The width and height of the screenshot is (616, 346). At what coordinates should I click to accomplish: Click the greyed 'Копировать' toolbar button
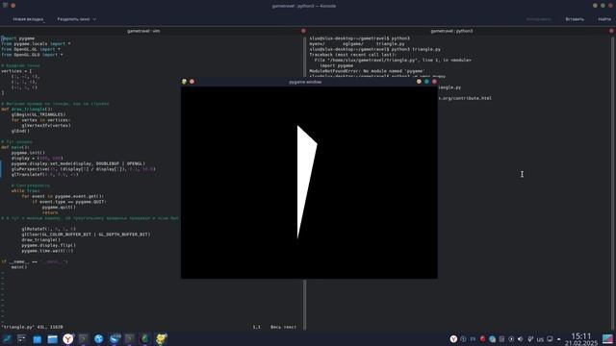coord(539,19)
